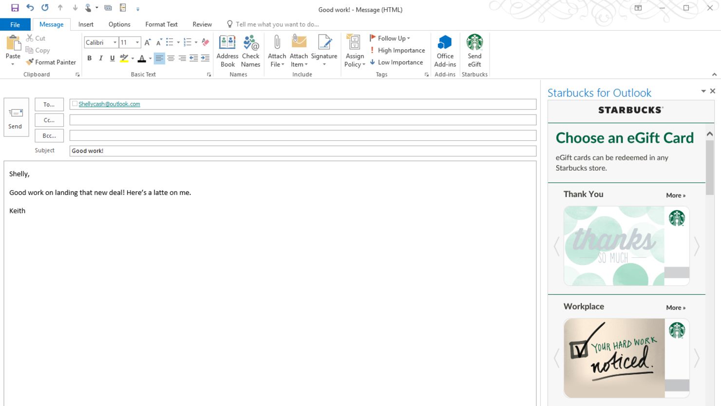The width and height of the screenshot is (721, 406).
Task: Clear all formatting with the eraser icon
Action: [206, 42]
